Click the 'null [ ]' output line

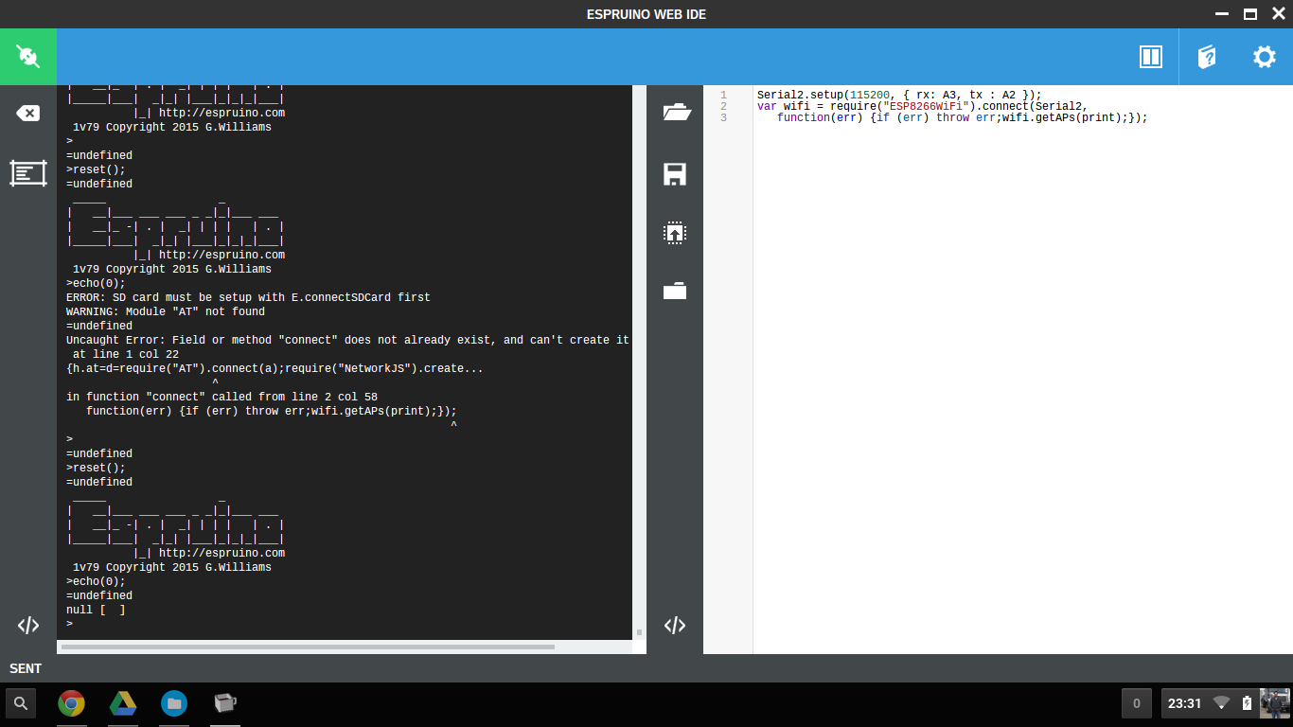click(x=96, y=610)
